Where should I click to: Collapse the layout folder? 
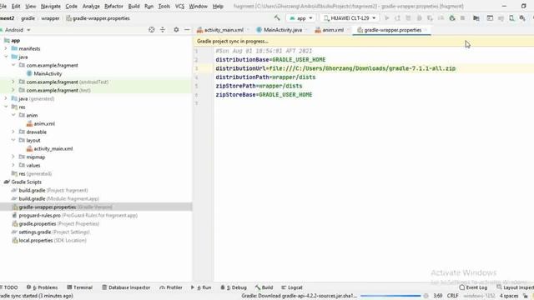[13, 140]
